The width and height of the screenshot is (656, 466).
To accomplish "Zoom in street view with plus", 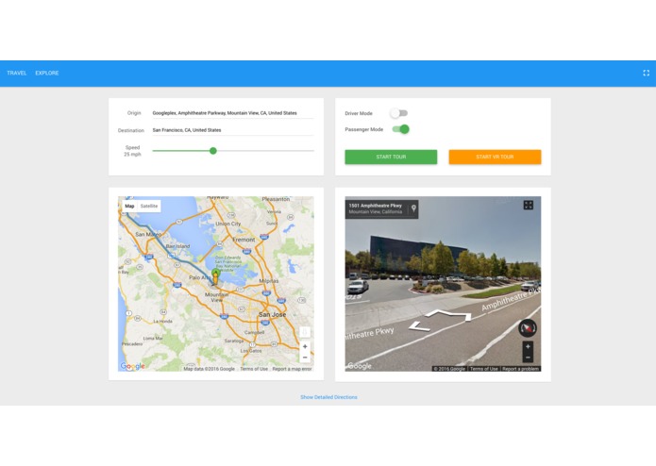I will coord(528,346).
